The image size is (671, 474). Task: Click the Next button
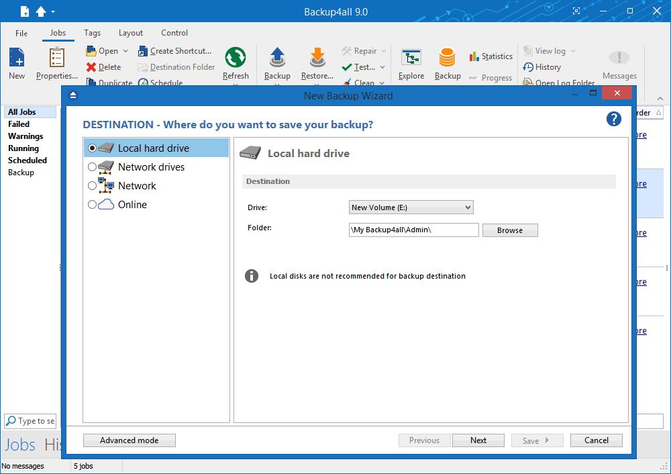pos(478,440)
